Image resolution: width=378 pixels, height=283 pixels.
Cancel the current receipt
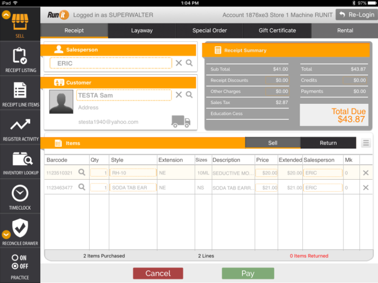point(158,273)
